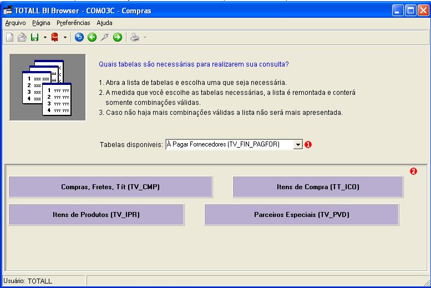Save using the green floppy disk icon
Image resolution: width=431 pixels, height=288 pixels.
[34, 37]
